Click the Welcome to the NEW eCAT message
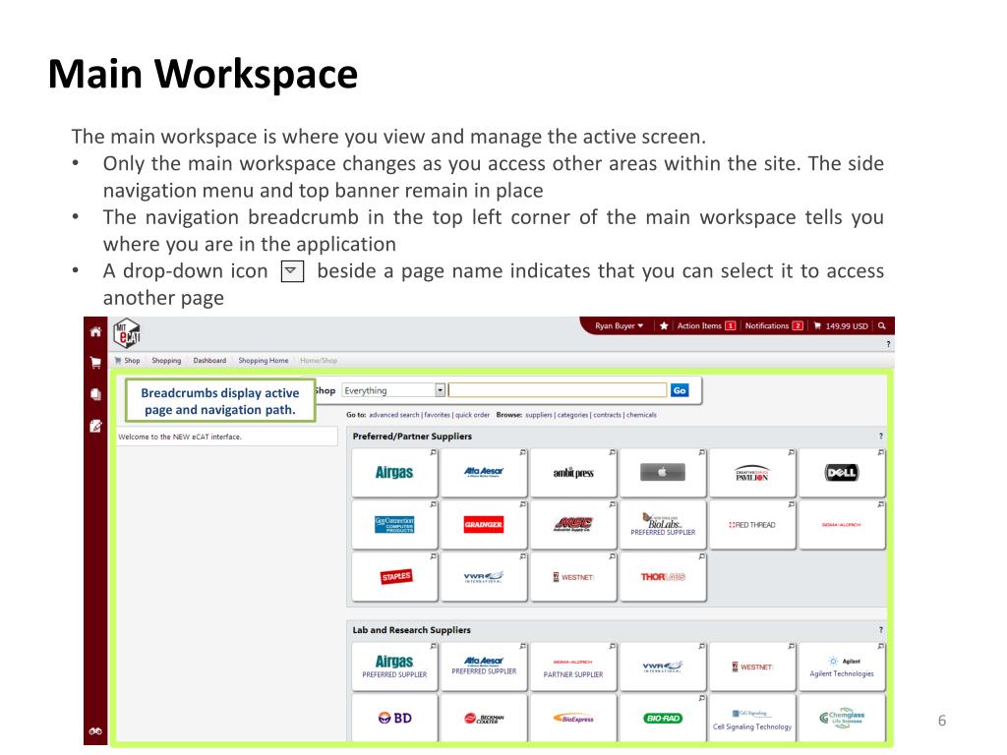Viewport: 1007px width, 755px height. click(x=180, y=436)
